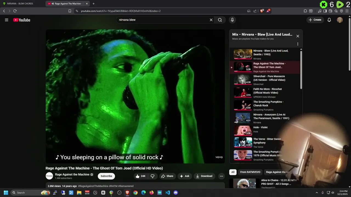Viewport: 351px width, 197px height.
Task: Clear the 'nirvana blew' search text
Action: 211,20
